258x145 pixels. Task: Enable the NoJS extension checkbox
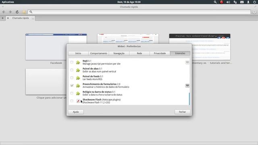pyautogui.click(x=72, y=62)
